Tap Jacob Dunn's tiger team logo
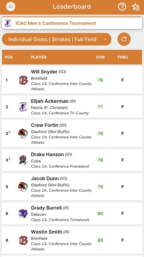 pos(23,187)
